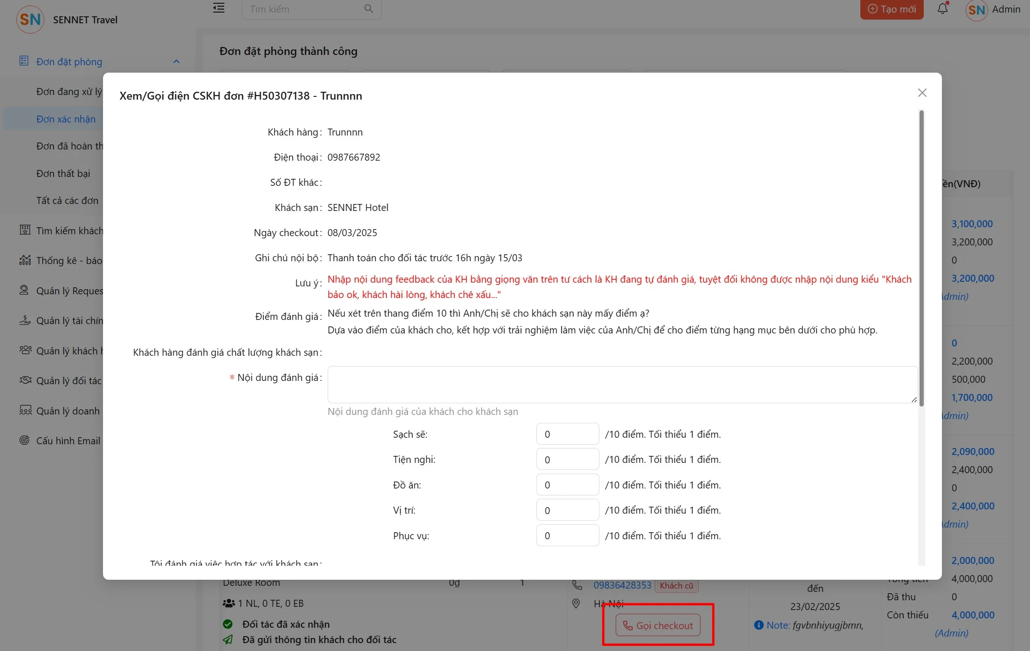Click the Phục vụ score input
1030x651 pixels.
pyautogui.click(x=567, y=536)
